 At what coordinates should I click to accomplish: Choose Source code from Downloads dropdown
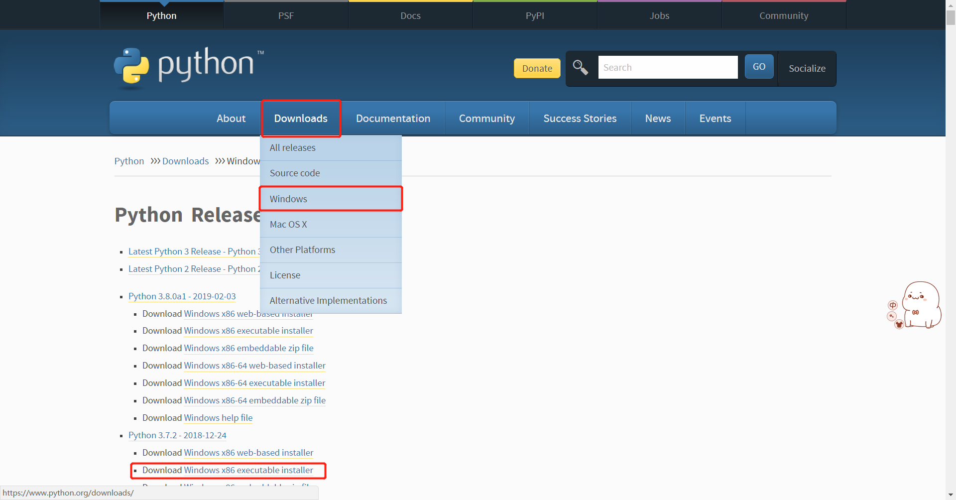pyautogui.click(x=331, y=173)
